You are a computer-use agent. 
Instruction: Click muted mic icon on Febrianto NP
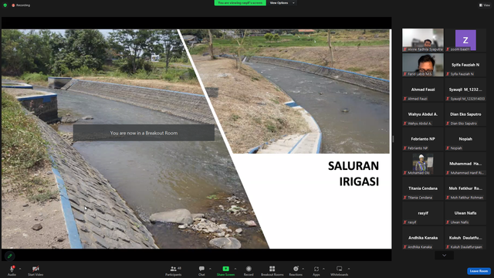[405, 148]
